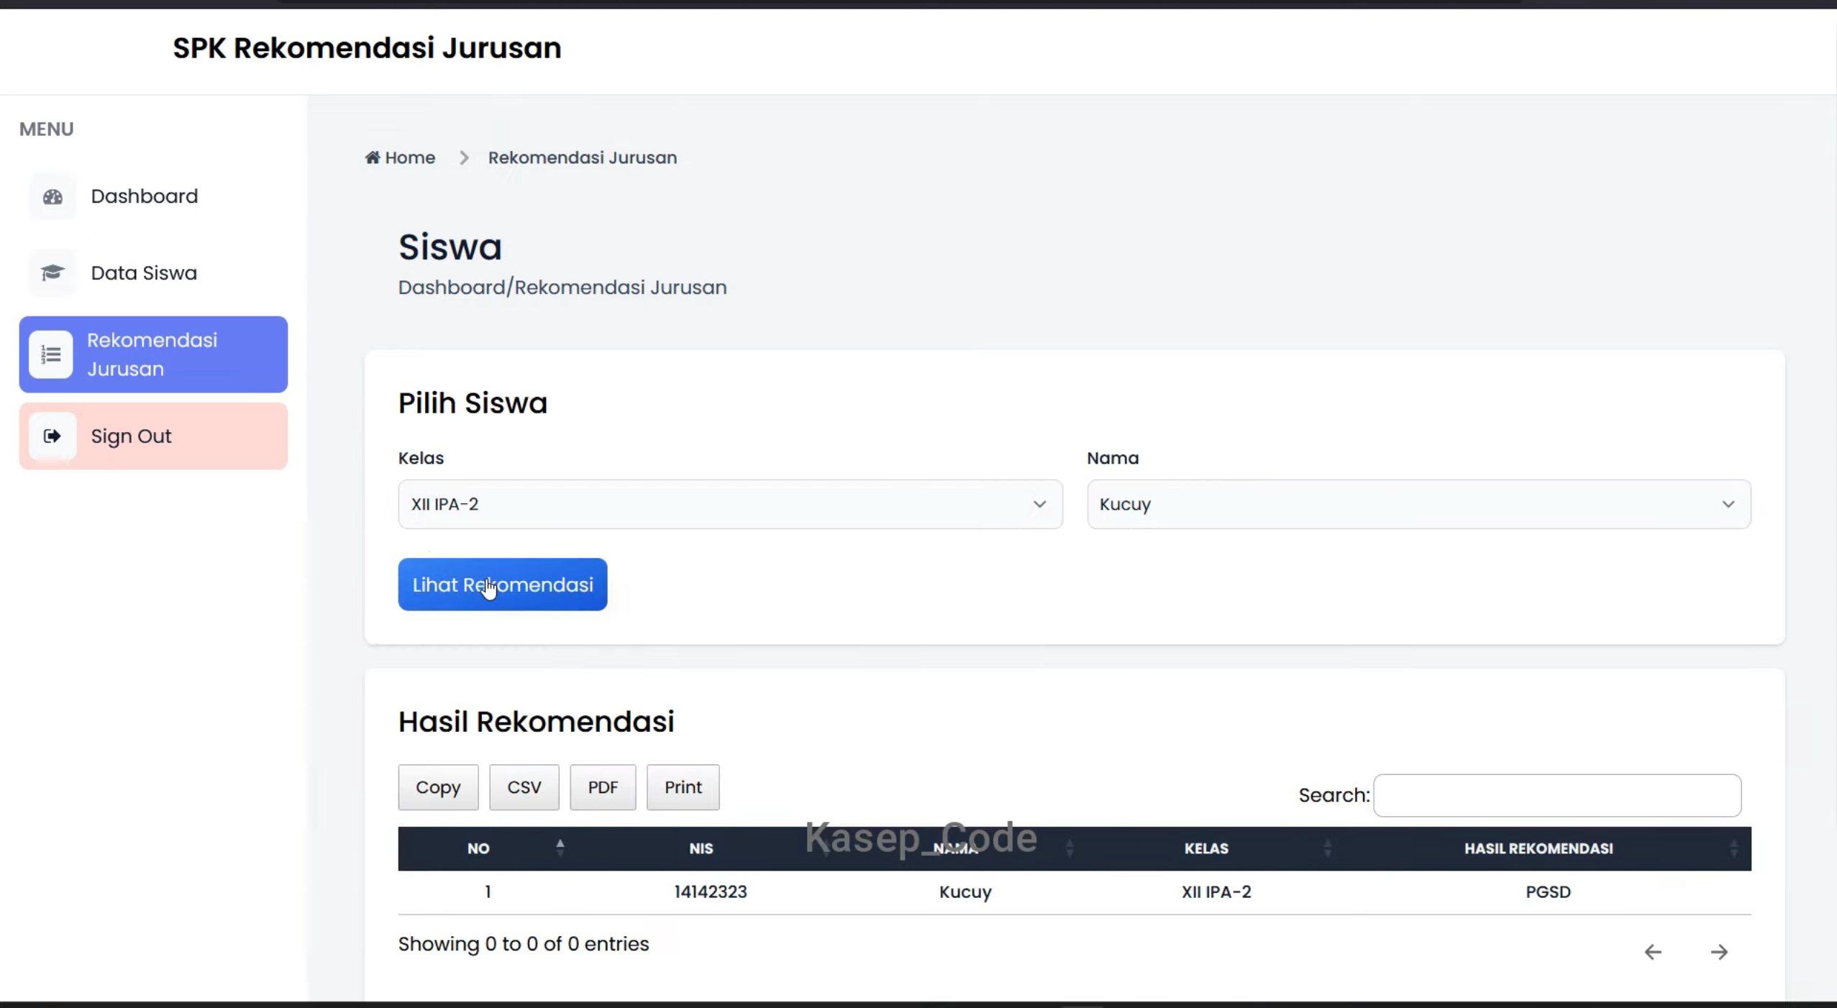Click the Lihat Rekomendasi button

click(x=503, y=585)
